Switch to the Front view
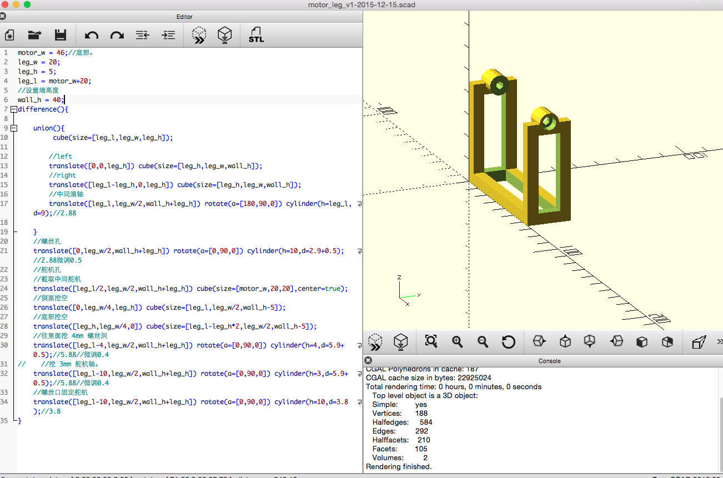Viewport: 723px width, 478px height. click(642, 341)
